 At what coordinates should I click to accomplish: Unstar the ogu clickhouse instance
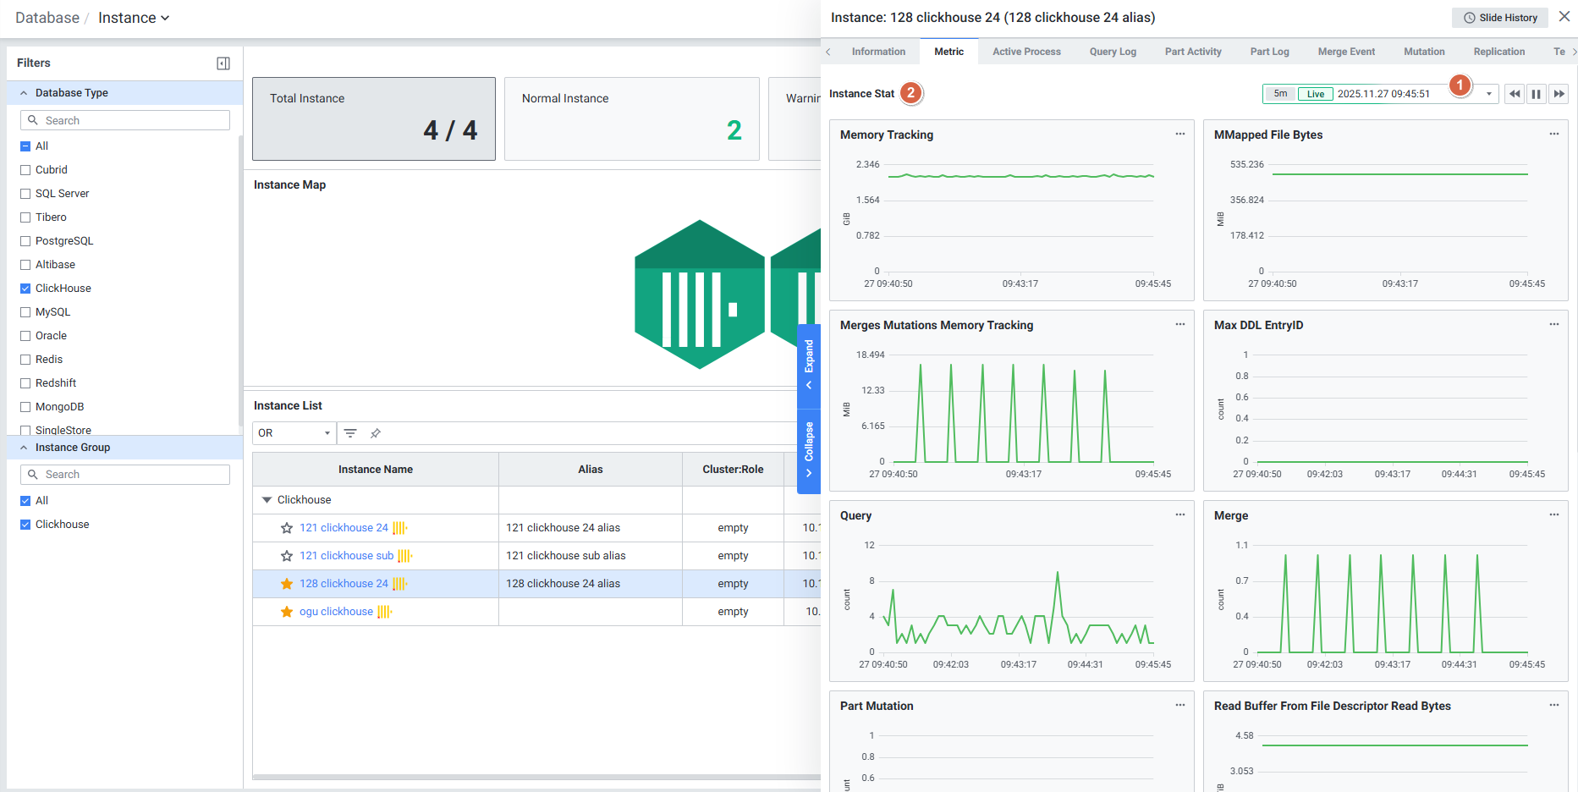click(287, 612)
